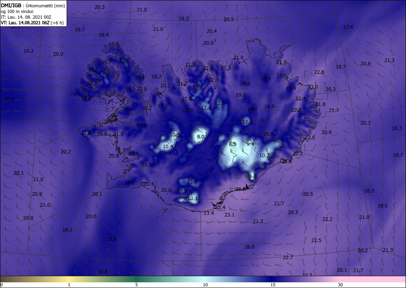The image size is (406, 288).
Task: Click the 13.4 map value
Action: click(x=104, y=75)
